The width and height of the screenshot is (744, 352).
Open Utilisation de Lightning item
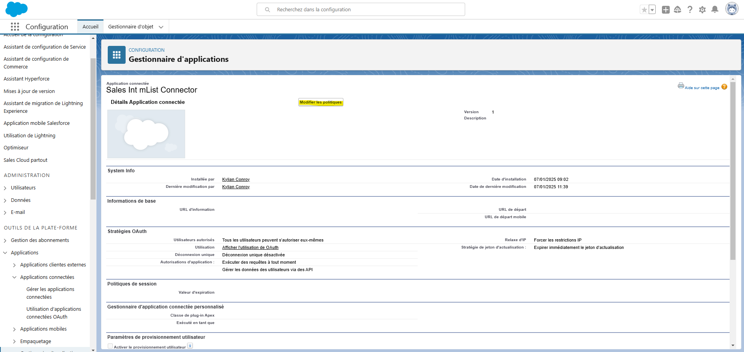(30, 135)
